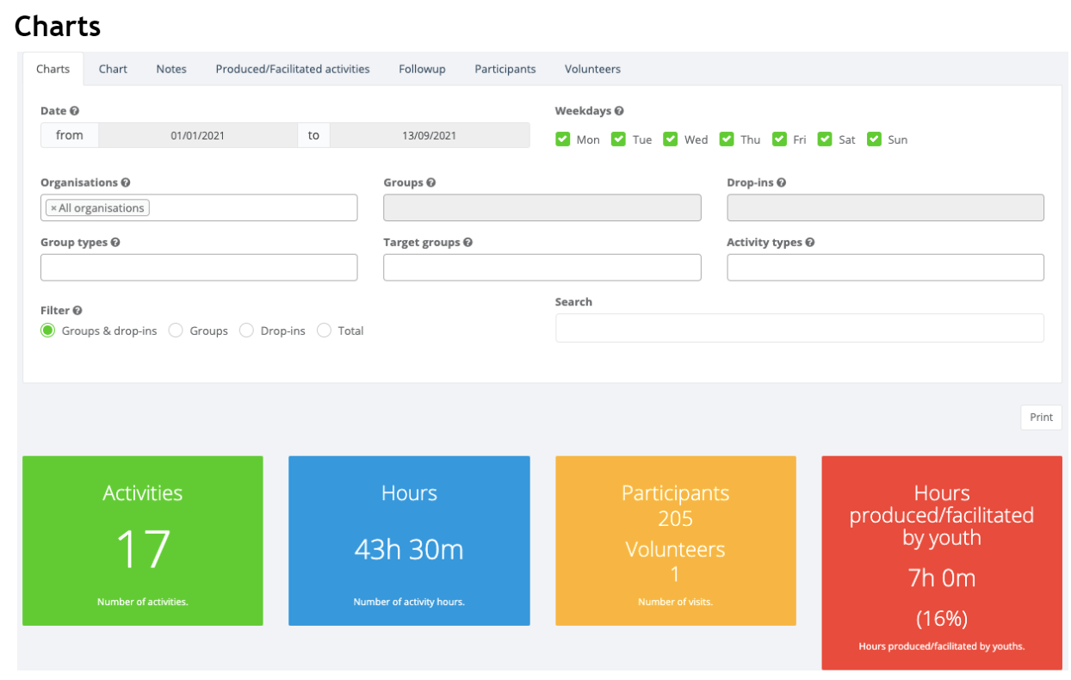Viewport: 1071px width, 680px height.
Task: Toggle the Sat weekday checkbox
Action: 825,139
